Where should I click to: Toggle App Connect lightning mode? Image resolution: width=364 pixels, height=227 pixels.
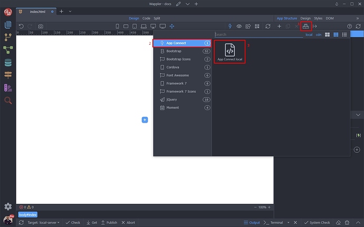click(x=230, y=26)
